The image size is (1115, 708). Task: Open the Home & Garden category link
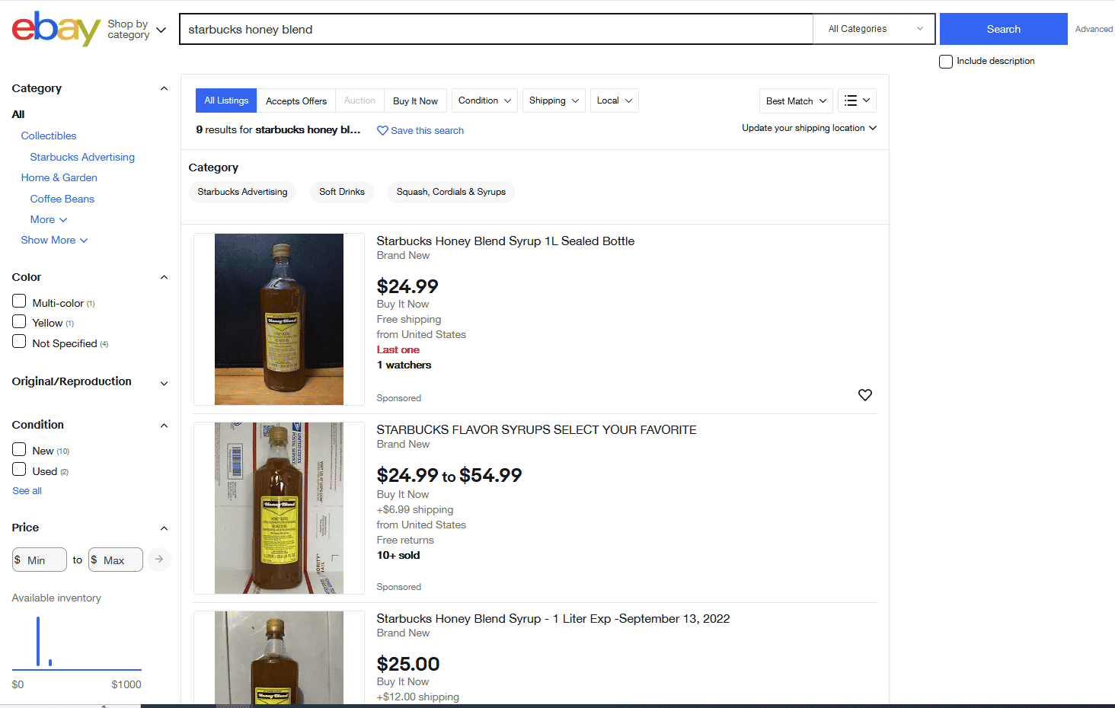[x=59, y=177]
